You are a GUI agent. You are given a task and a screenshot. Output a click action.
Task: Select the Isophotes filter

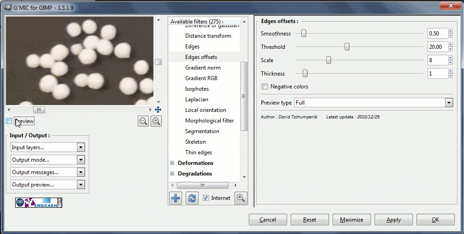click(x=197, y=89)
